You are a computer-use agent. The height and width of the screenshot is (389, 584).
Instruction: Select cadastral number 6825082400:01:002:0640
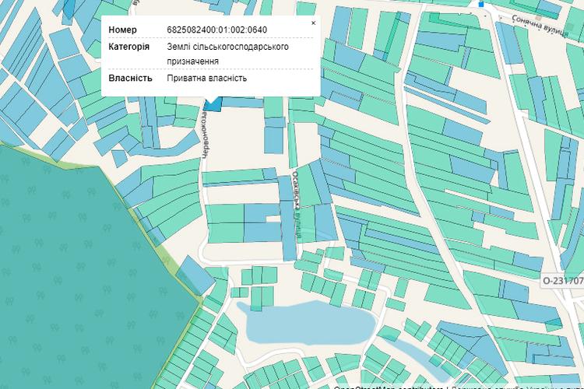coord(216,30)
